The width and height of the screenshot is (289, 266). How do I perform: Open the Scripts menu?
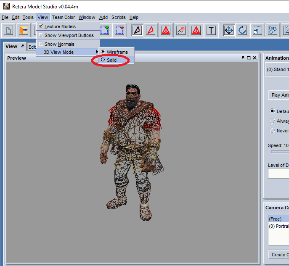coord(118,17)
